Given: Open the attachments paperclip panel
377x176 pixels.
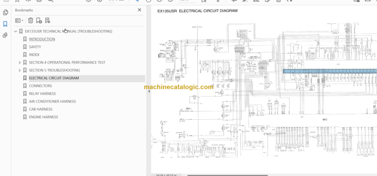Looking at the screenshot, I should point(5,35).
